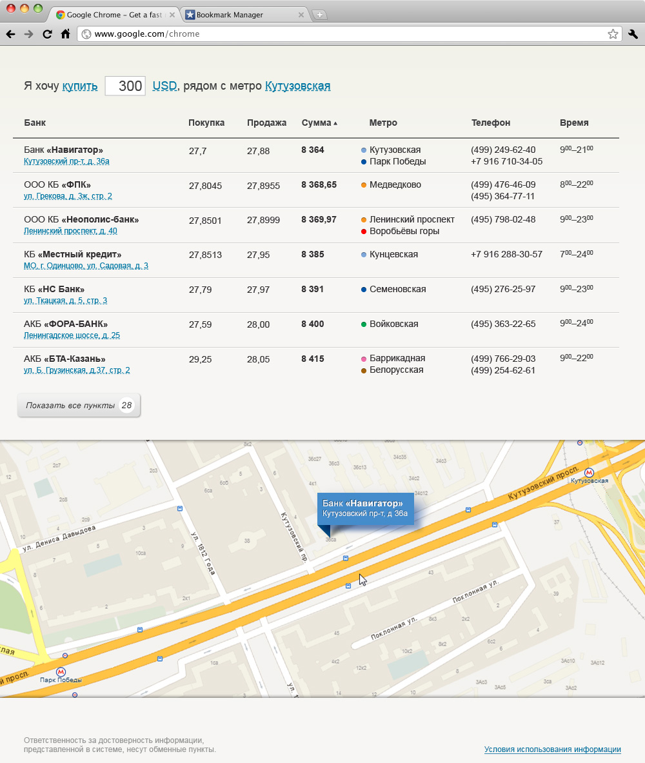The width and height of the screenshot is (645, 763).
Task: Open the USD currency selector
Action: click(164, 86)
